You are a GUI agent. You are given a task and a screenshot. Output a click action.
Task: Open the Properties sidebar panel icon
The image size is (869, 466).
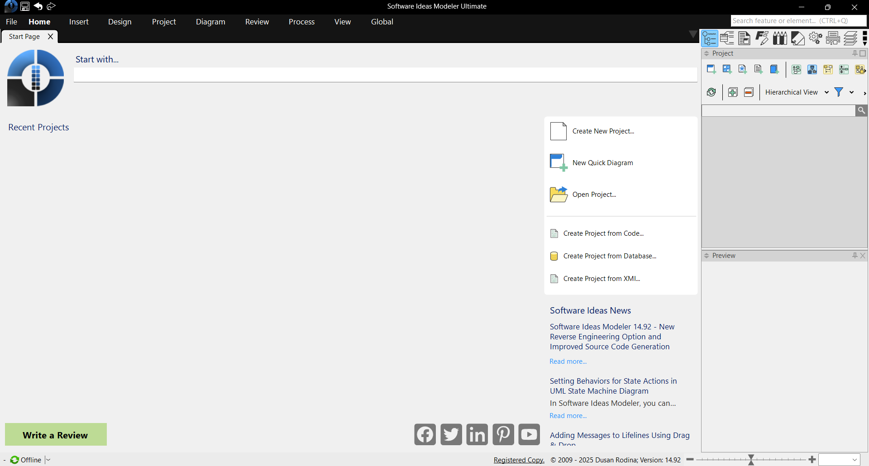(727, 38)
